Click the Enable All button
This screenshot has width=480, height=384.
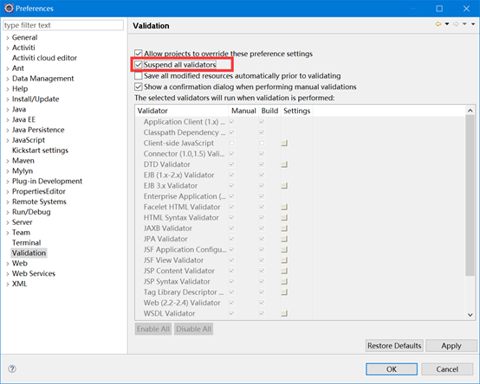153,329
